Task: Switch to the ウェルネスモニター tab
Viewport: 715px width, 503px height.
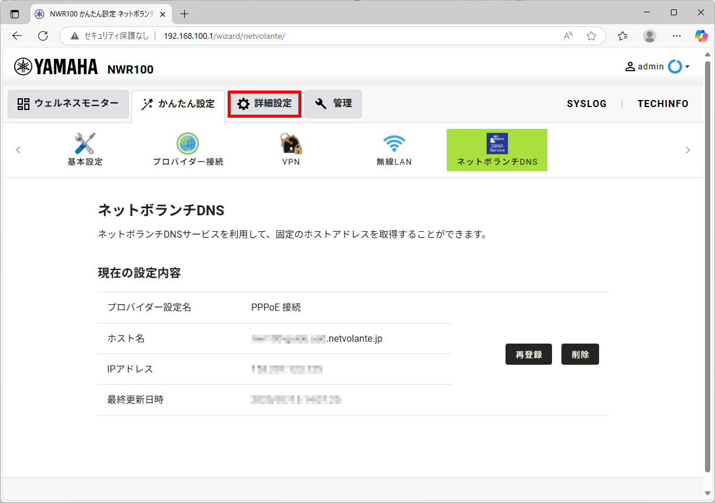Action: point(68,104)
